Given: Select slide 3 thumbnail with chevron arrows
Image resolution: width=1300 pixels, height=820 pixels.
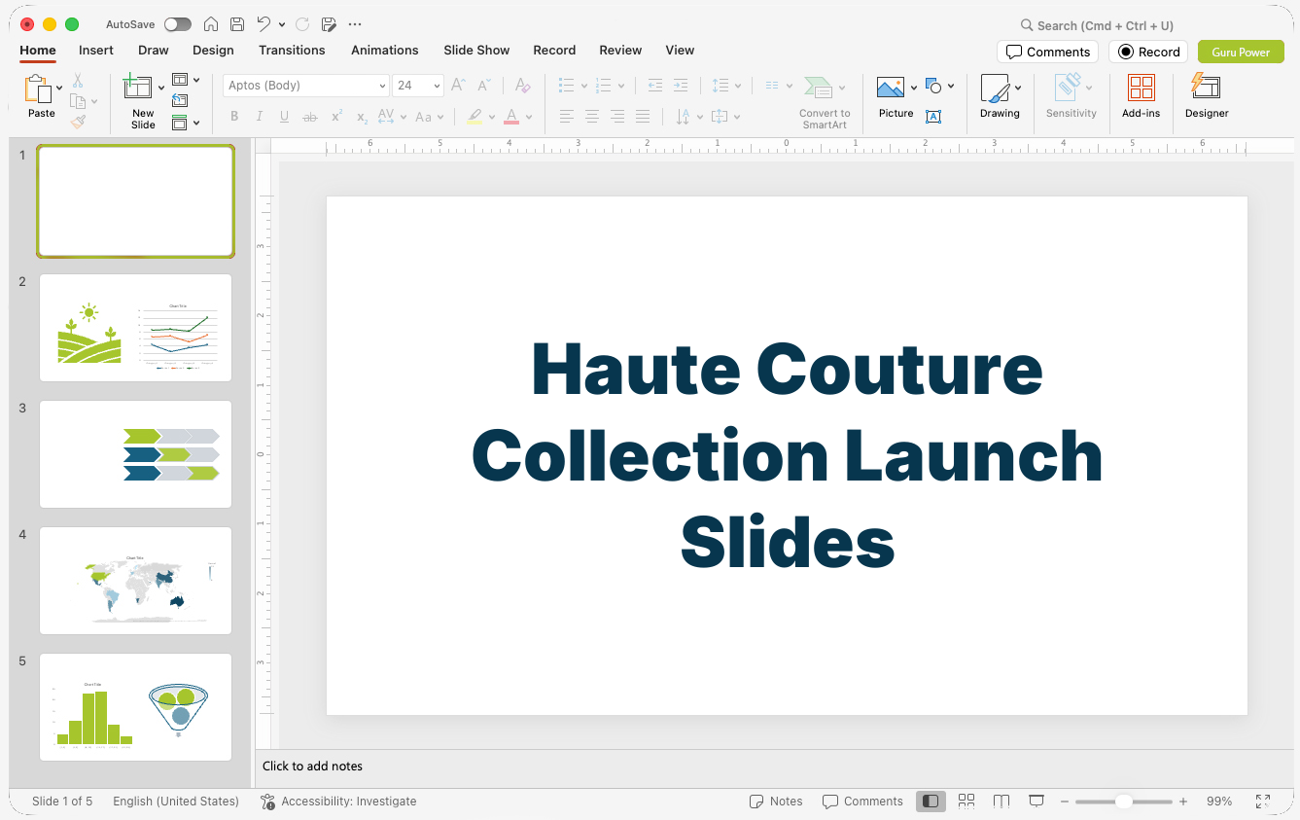Looking at the screenshot, I should point(135,454).
